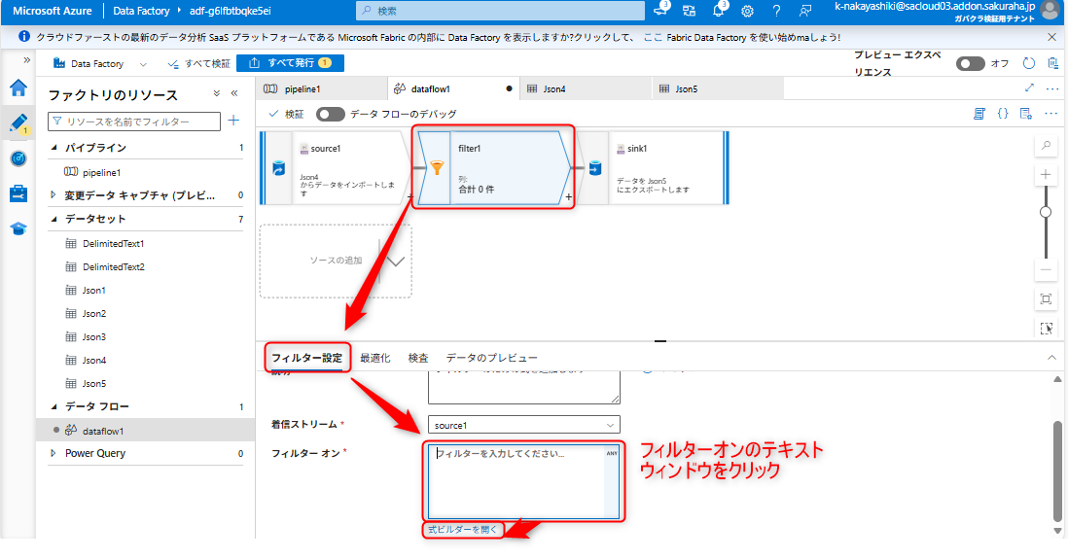Open the Learning center graduation cap
This screenshot has height=559, width=1068.
tap(18, 228)
